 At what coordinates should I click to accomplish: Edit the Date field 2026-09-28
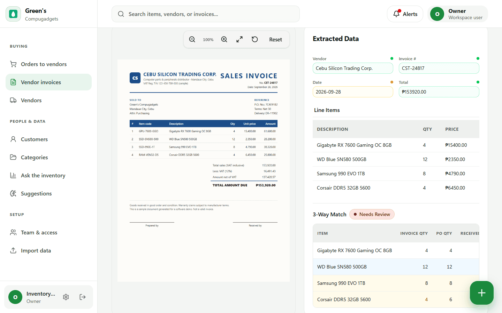click(x=353, y=92)
